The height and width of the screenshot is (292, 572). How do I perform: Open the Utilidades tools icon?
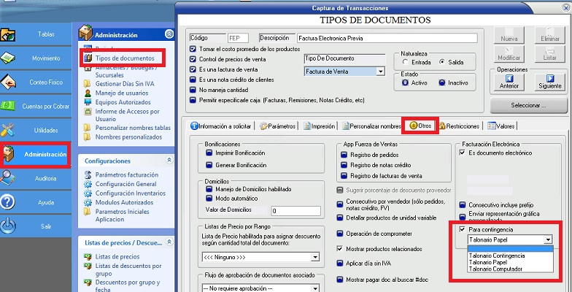coord(9,131)
